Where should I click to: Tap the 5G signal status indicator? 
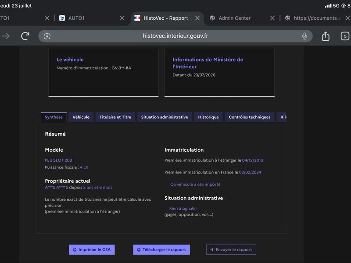click(x=332, y=6)
